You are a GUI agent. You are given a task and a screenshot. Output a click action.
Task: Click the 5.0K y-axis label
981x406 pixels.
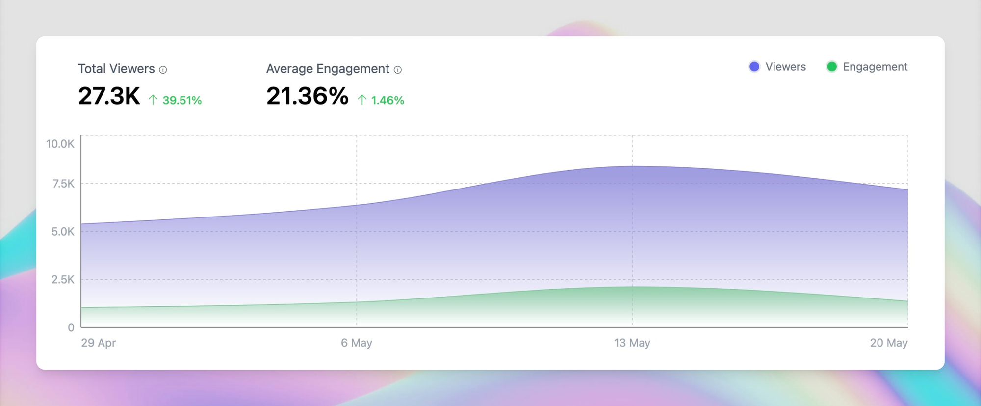click(x=63, y=232)
